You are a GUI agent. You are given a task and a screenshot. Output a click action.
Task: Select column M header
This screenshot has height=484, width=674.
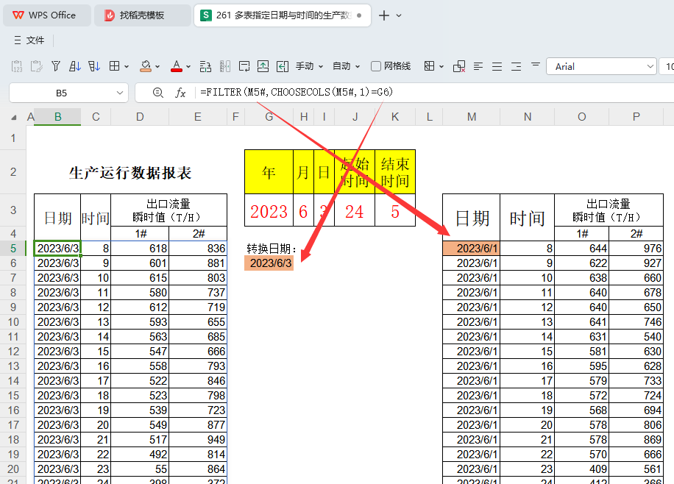click(x=472, y=117)
